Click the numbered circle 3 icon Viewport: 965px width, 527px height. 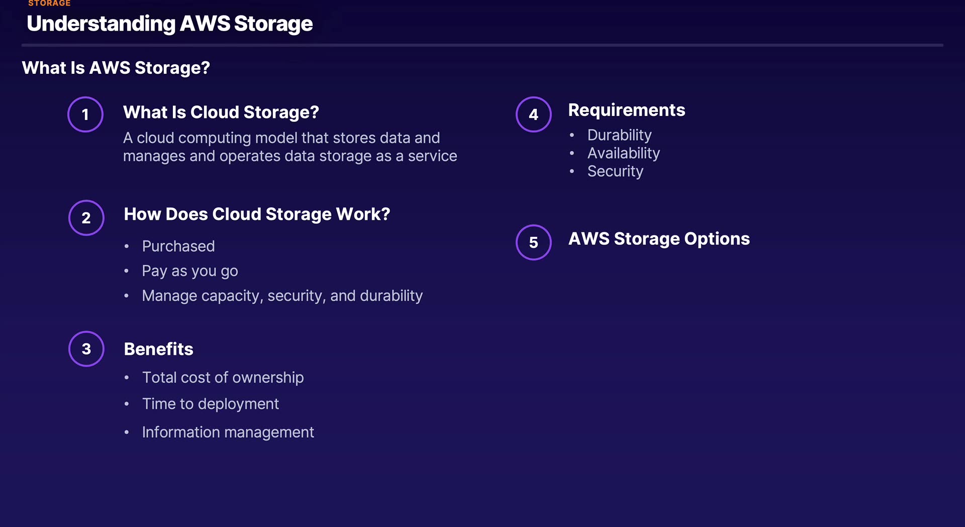pyautogui.click(x=86, y=349)
